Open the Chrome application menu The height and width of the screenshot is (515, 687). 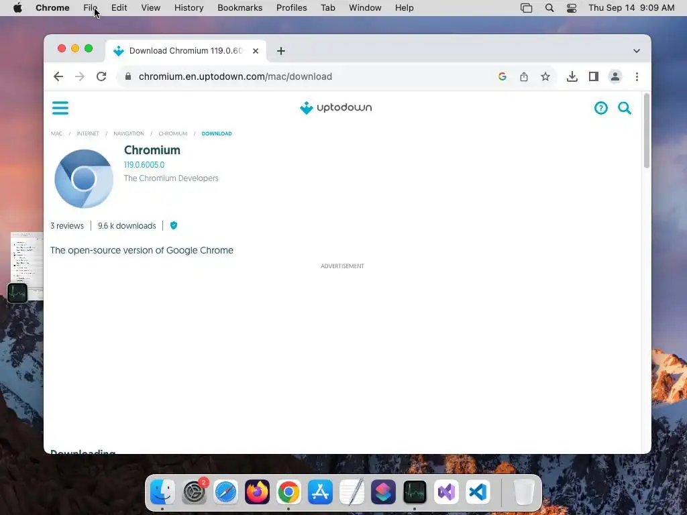(x=52, y=8)
